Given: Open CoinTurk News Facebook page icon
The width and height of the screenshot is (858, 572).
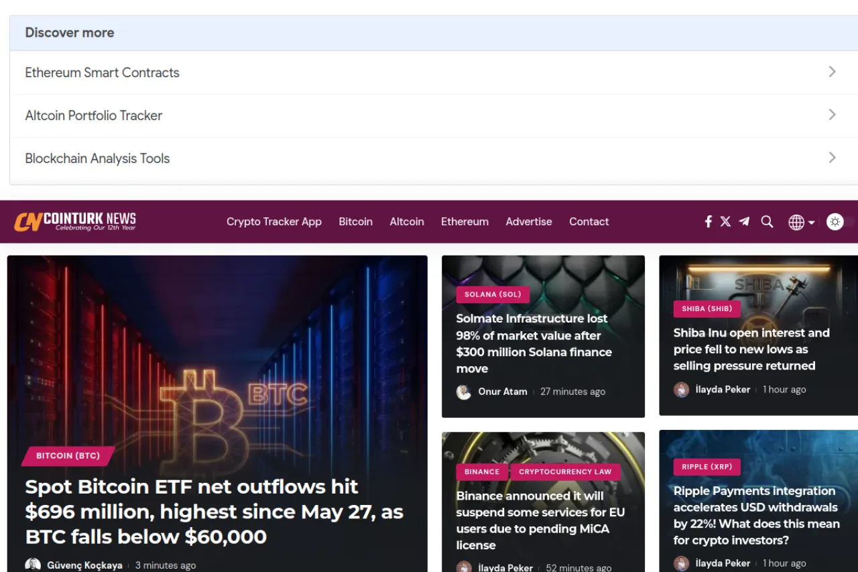Looking at the screenshot, I should click(708, 221).
